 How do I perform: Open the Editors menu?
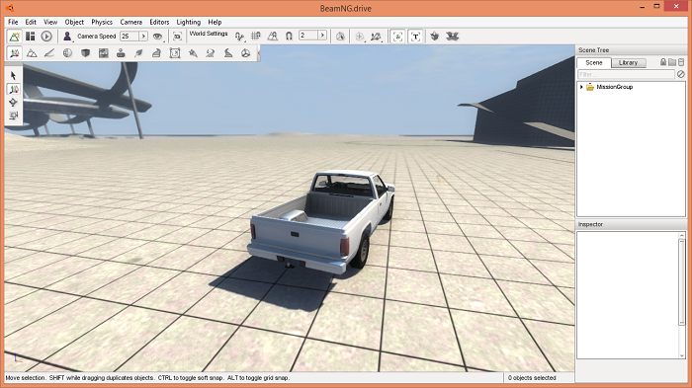pyautogui.click(x=159, y=22)
